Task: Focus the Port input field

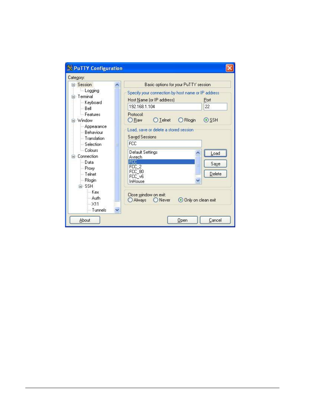Action: tap(215, 107)
